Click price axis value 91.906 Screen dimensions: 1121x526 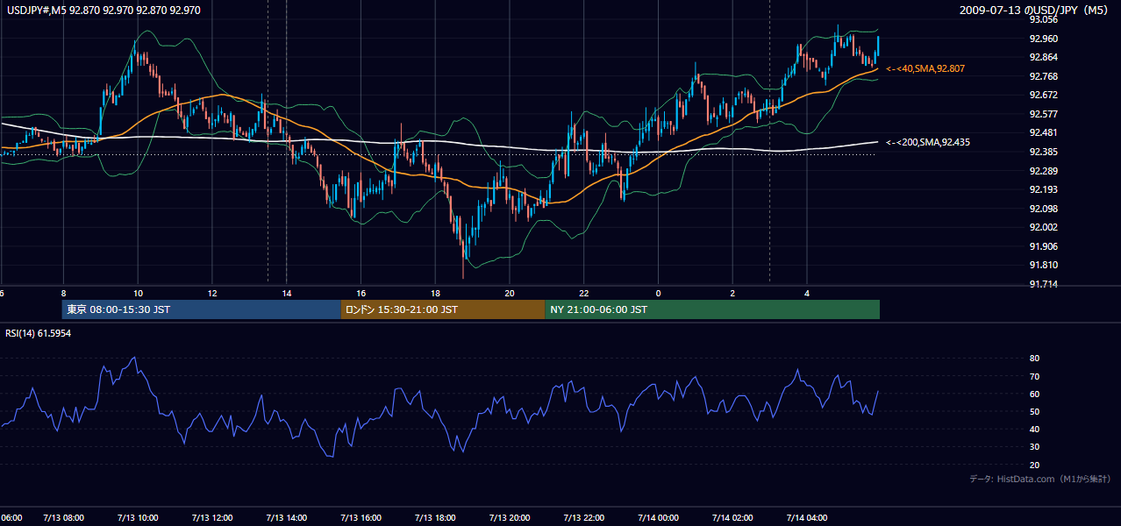(1043, 246)
